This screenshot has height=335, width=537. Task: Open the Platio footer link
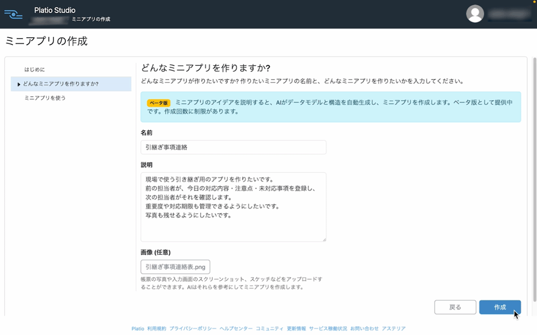tap(138, 328)
